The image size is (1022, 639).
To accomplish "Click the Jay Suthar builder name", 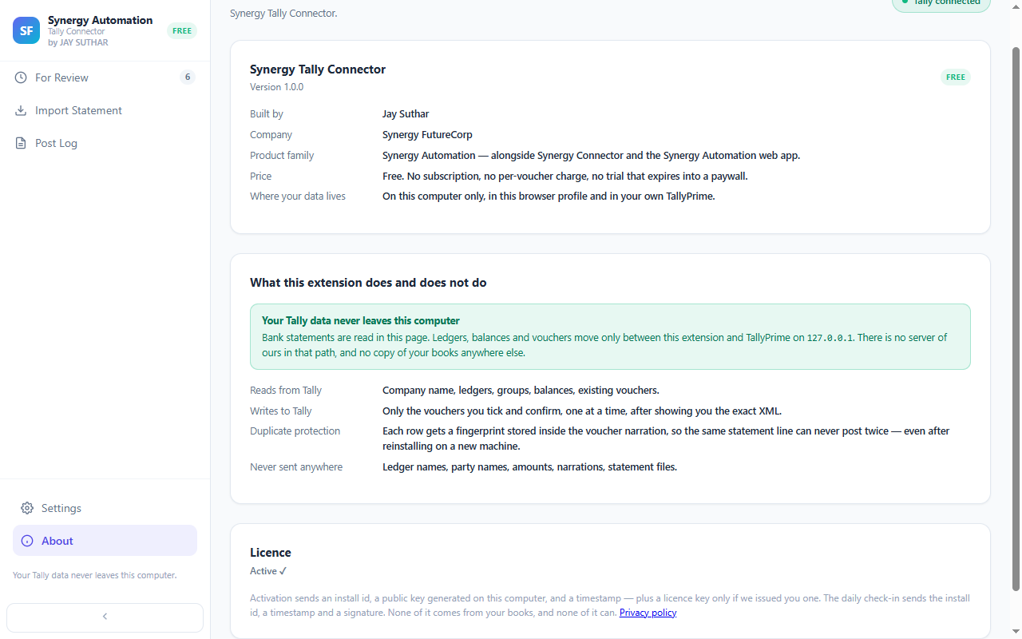I will (x=406, y=114).
